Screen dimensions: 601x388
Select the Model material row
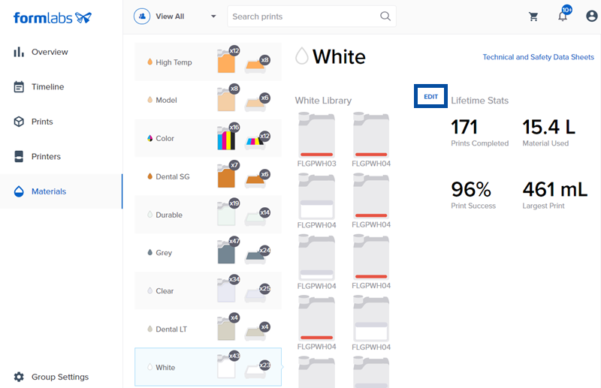(x=208, y=100)
